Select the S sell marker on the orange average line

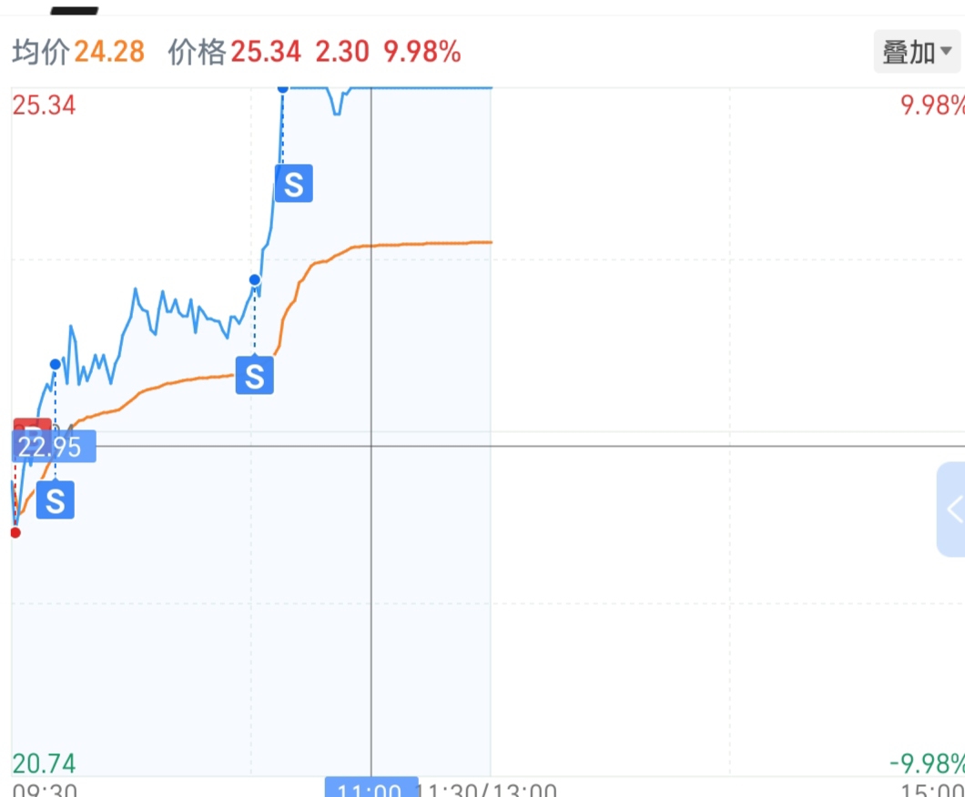pyautogui.click(x=254, y=375)
